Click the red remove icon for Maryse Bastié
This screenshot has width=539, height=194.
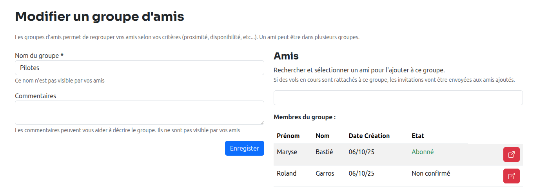(x=511, y=154)
